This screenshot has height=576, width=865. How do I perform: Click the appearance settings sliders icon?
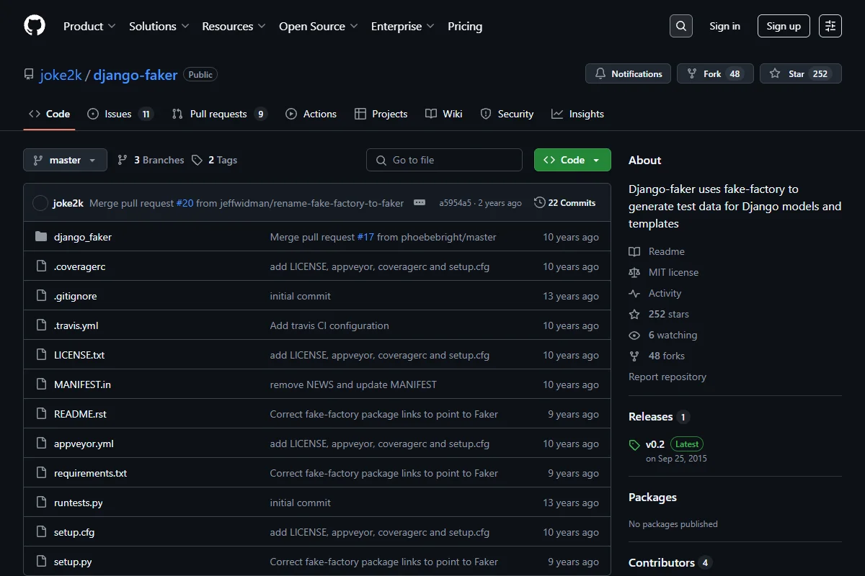click(830, 26)
